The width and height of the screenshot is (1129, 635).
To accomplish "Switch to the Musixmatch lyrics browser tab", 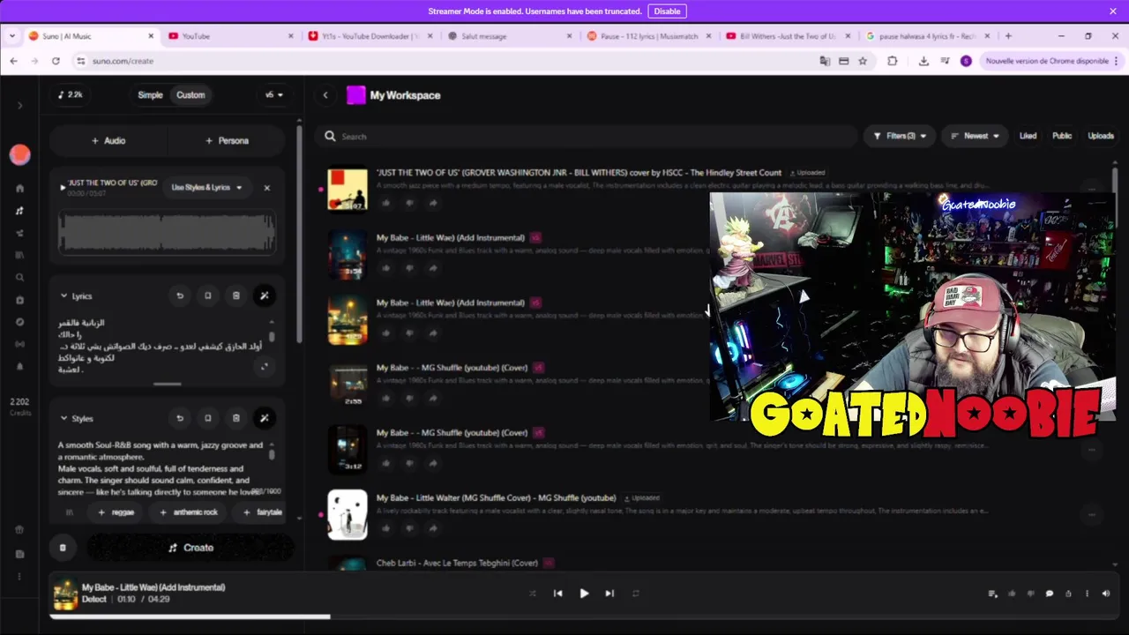I will pyautogui.click(x=649, y=36).
